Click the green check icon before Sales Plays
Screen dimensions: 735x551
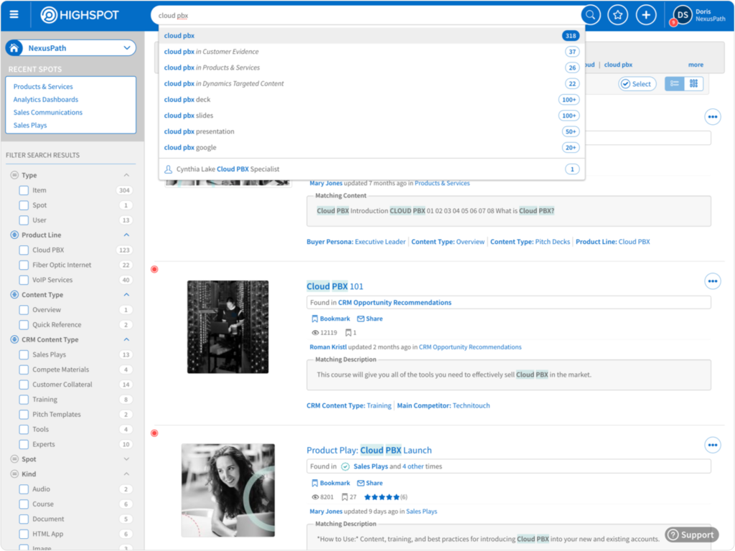click(x=345, y=466)
